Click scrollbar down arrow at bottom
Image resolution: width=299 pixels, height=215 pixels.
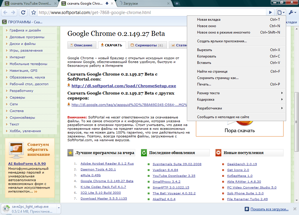pyautogui.click(x=297, y=200)
